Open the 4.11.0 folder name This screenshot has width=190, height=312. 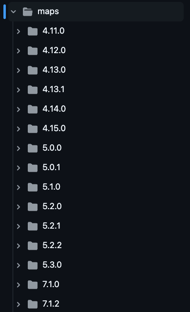(x=54, y=31)
